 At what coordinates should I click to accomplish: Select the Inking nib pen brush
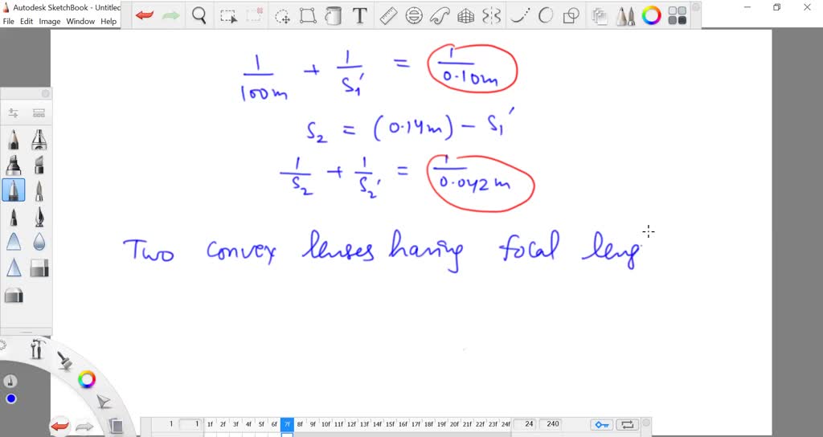pyautogui.click(x=39, y=217)
